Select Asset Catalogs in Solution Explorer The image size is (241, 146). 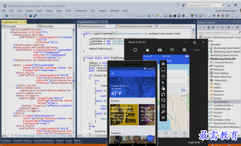click(221, 73)
